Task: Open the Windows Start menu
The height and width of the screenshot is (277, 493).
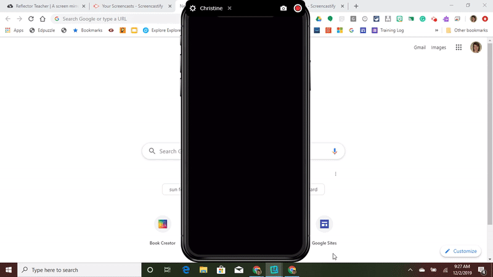Action: (x=9, y=270)
